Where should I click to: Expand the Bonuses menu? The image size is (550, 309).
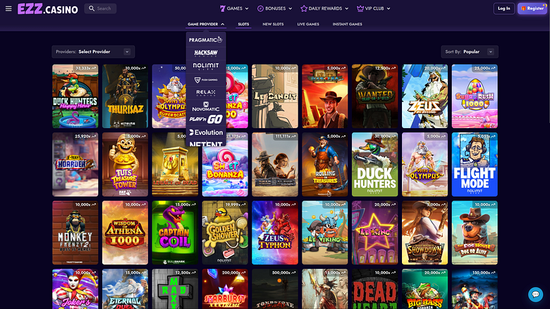click(x=275, y=8)
